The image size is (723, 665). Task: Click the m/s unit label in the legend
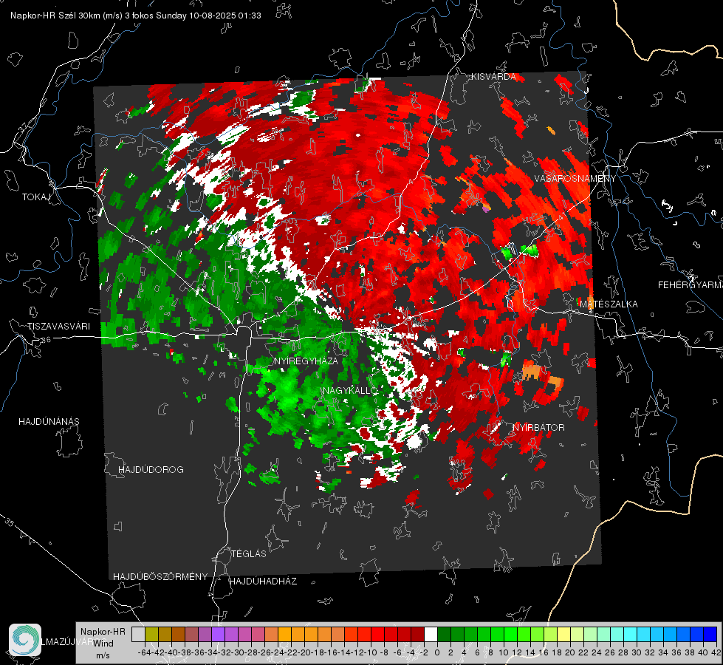[103, 655]
